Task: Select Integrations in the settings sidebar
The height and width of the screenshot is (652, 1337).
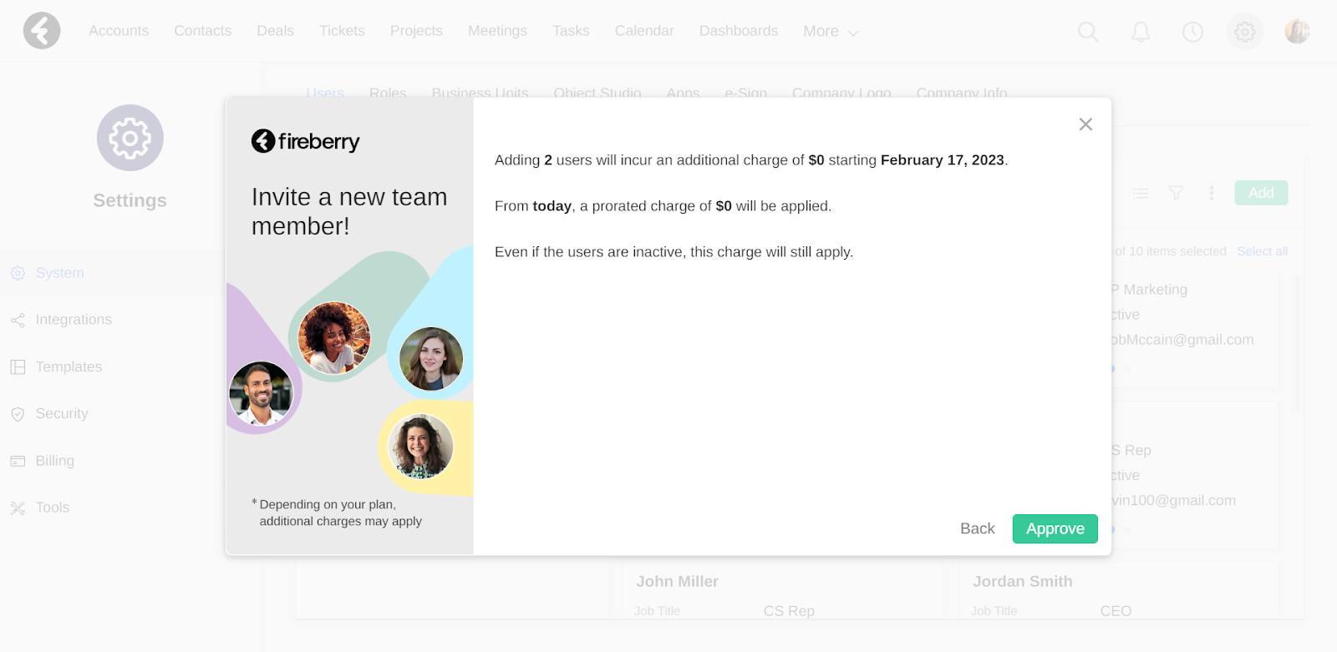Action: point(74,320)
